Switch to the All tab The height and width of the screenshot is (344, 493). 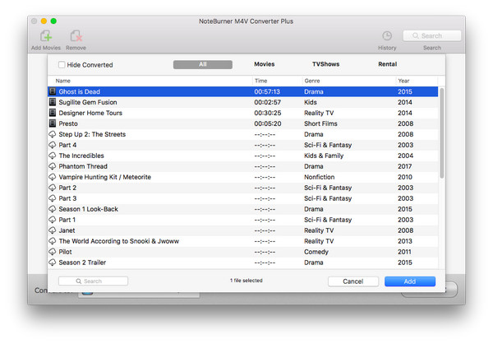tap(203, 64)
